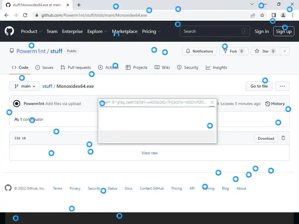This screenshot has width=299, height=224.
Task: Open Marketplace link in header
Action: pos(125,32)
